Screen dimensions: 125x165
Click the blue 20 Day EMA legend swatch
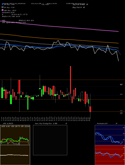[3, 4]
